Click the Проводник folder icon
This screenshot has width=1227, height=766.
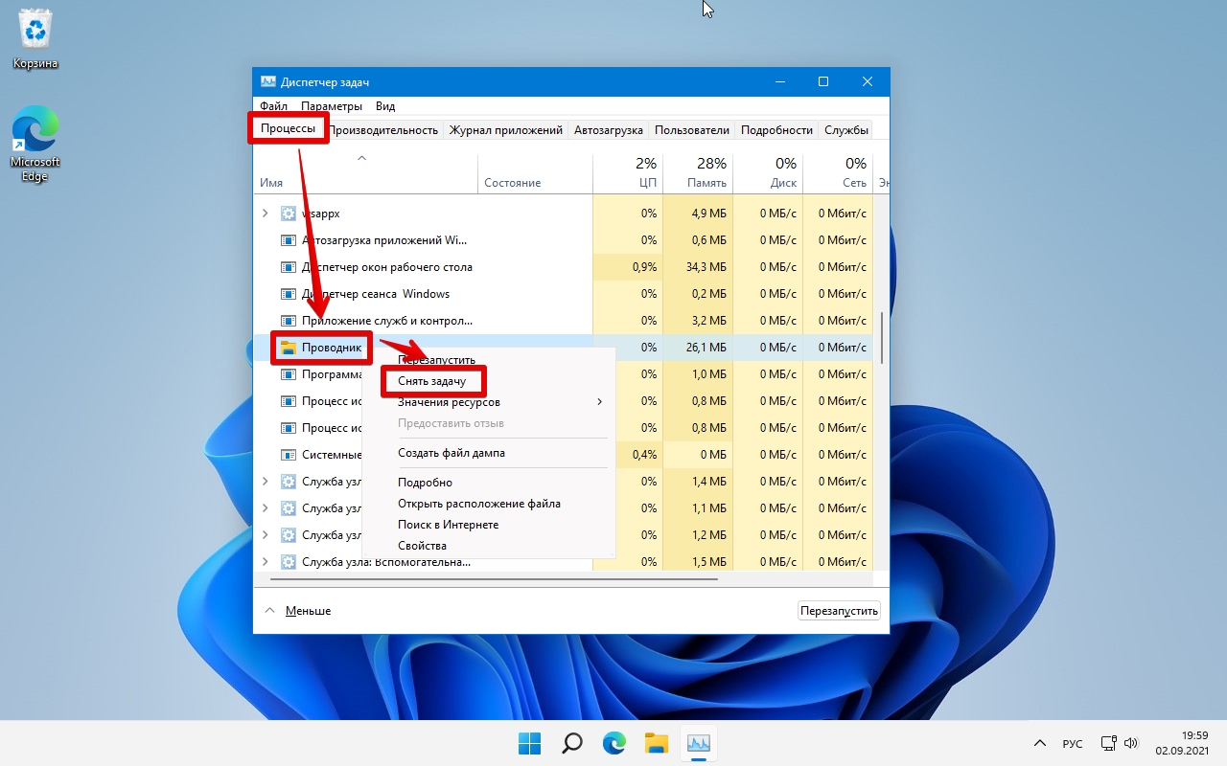click(288, 348)
